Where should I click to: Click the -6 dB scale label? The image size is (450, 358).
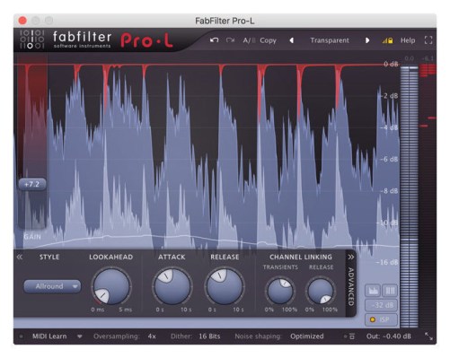(389, 159)
